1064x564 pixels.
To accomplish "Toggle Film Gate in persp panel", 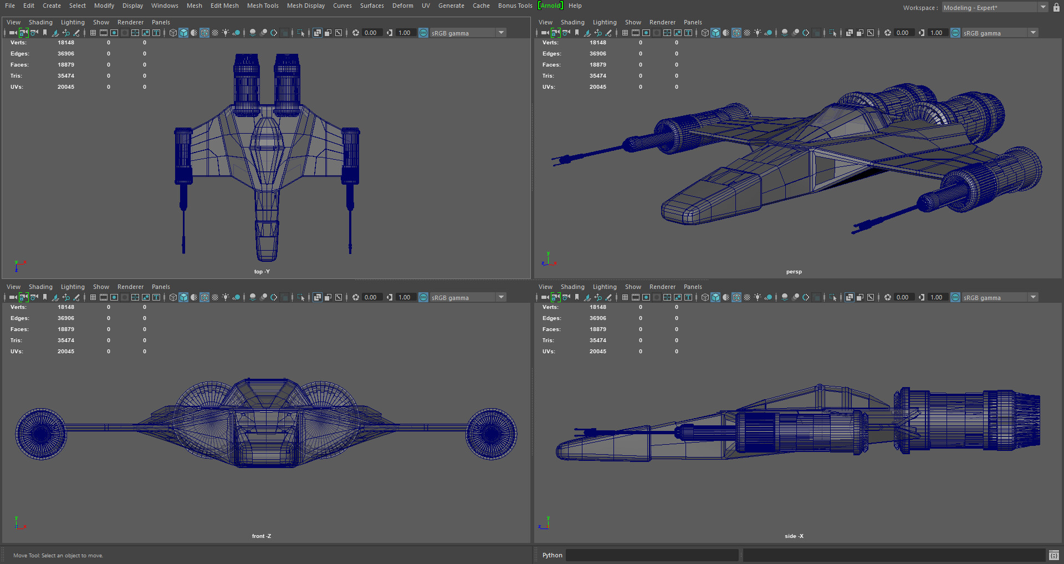I will [x=636, y=33].
